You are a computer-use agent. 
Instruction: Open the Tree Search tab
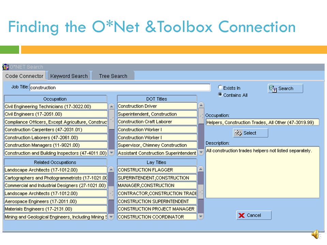(113, 76)
